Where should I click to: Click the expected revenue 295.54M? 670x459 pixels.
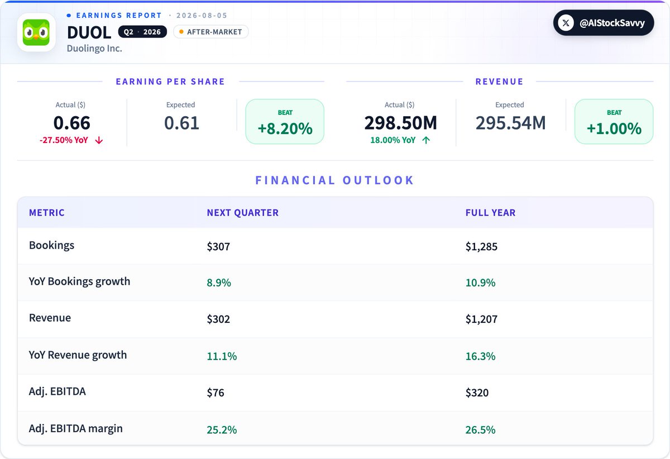pyautogui.click(x=510, y=123)
